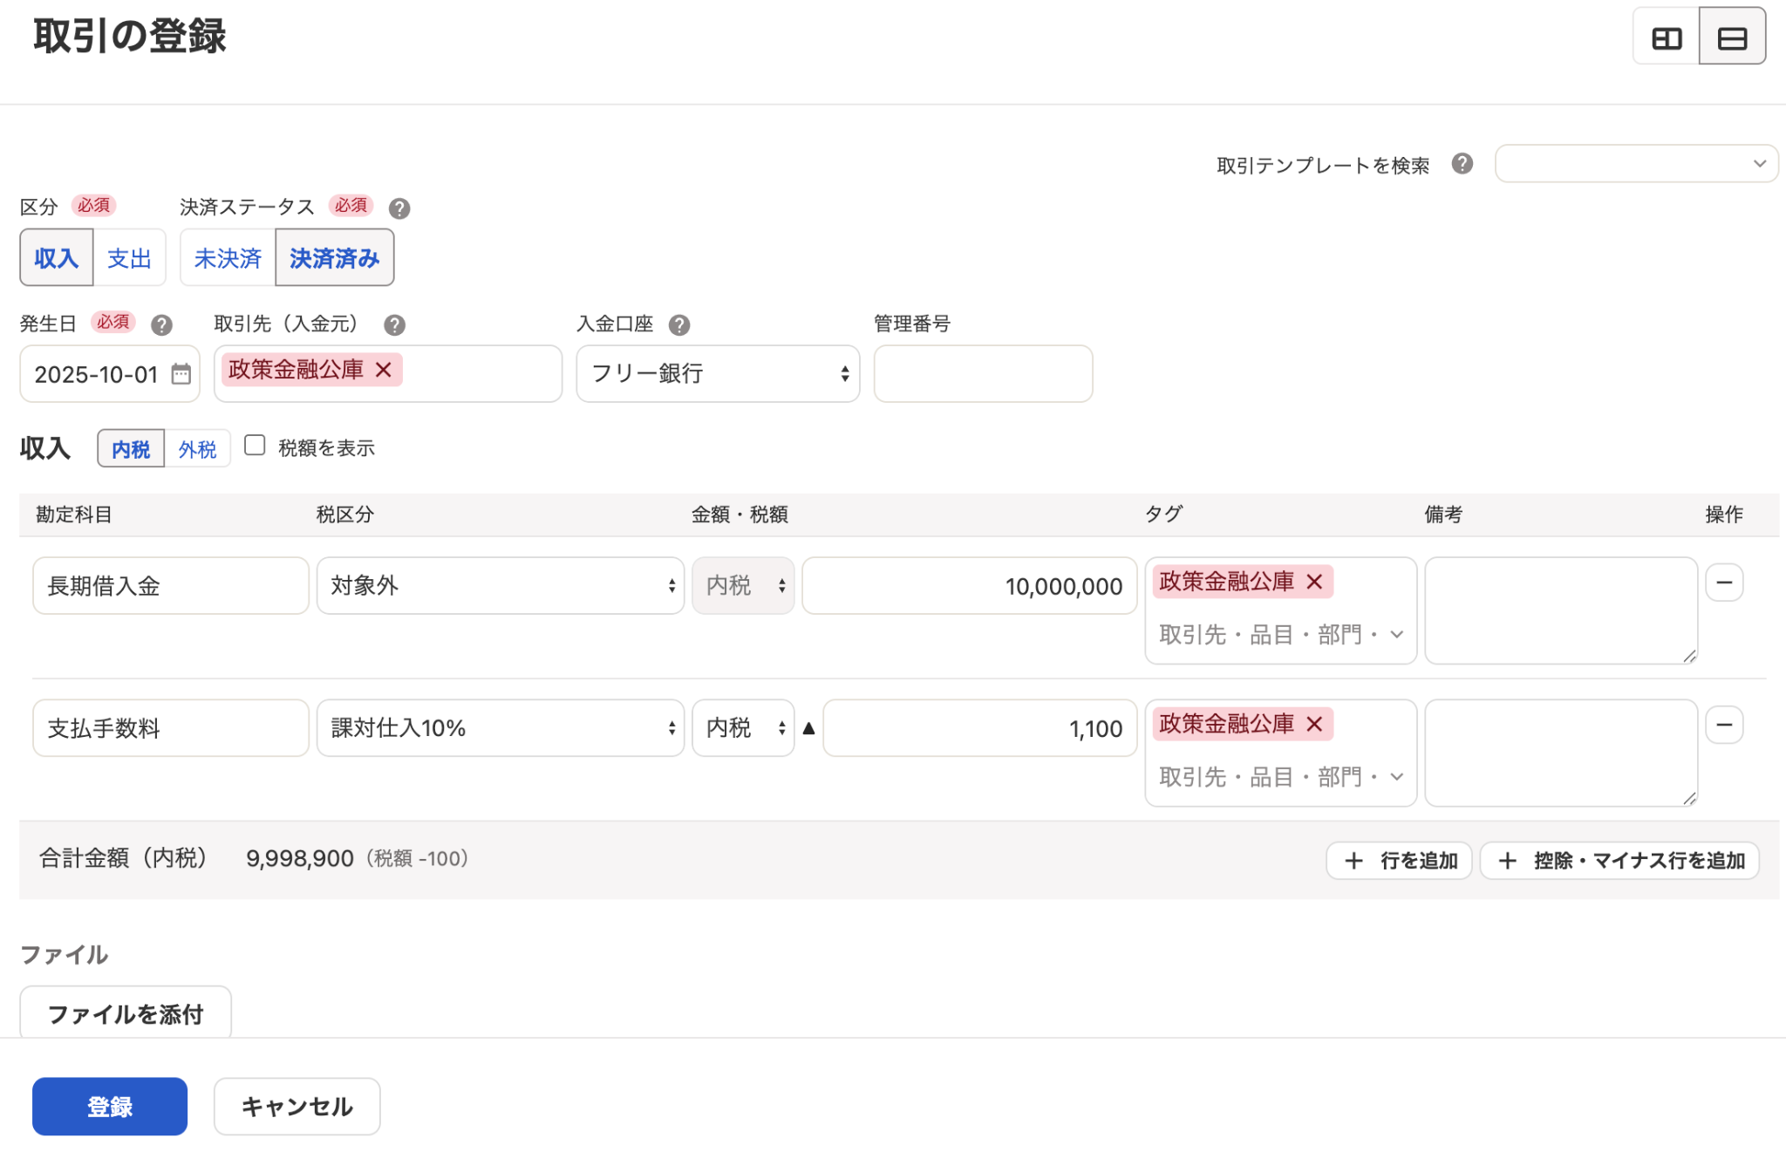This screenshot has height=1152, width=1786.
Task: Click 控除・マイナス行を追加 button
Action: click(x=1619, y=861)
